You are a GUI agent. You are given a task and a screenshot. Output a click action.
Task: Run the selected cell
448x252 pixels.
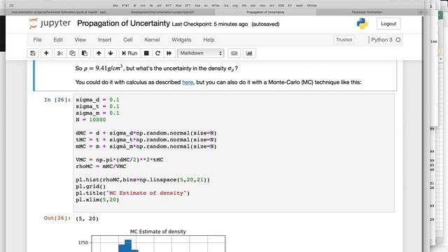click(129, 53)
